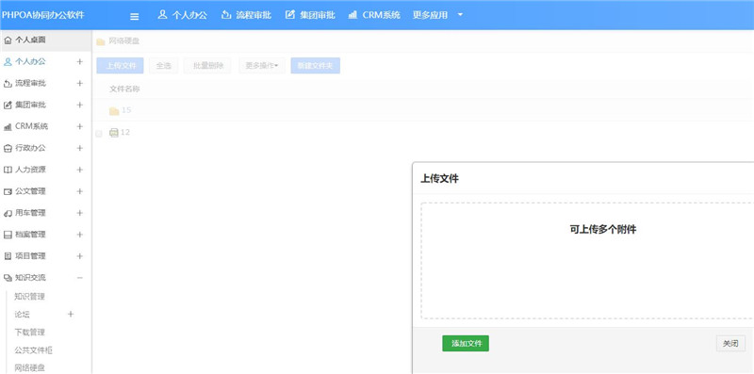Open 个人办公 in top navigation
754x374 pixels.
click(190, 15)
